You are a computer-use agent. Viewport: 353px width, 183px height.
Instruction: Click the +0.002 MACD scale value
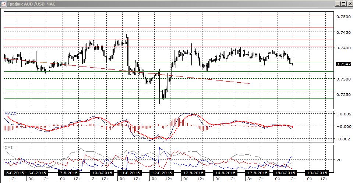pos(343,114)
